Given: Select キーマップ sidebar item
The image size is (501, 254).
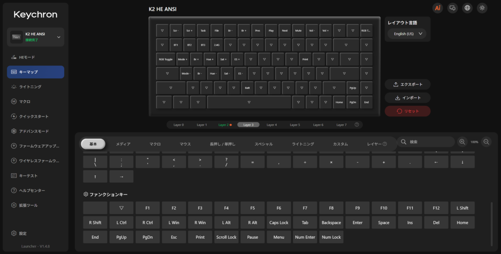Looking at the screenshot, I should tap(36, 72).
